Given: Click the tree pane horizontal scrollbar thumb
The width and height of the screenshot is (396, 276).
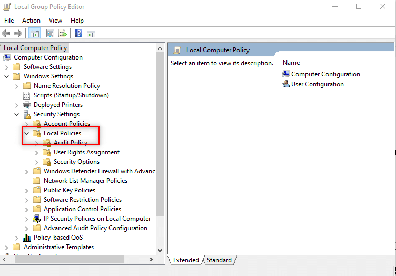Looking at the screenshot, I should [x=70, y=260].
